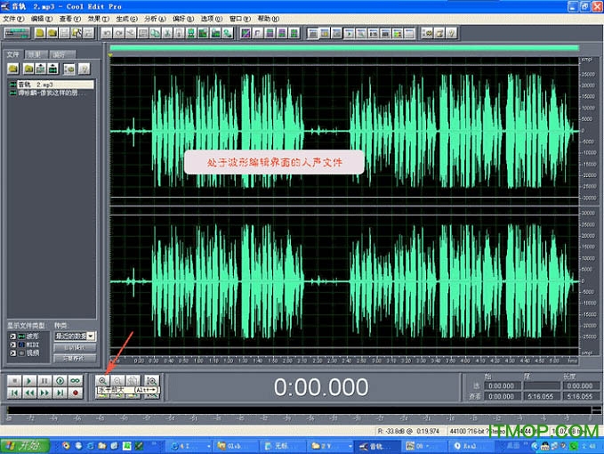Click the open file icon in file panel
The width and height of the screenshot is (604, 454).
coord(13,69)
